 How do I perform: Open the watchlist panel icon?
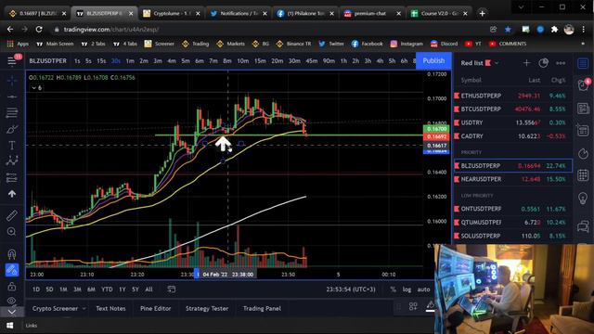[x=583, y=63]
